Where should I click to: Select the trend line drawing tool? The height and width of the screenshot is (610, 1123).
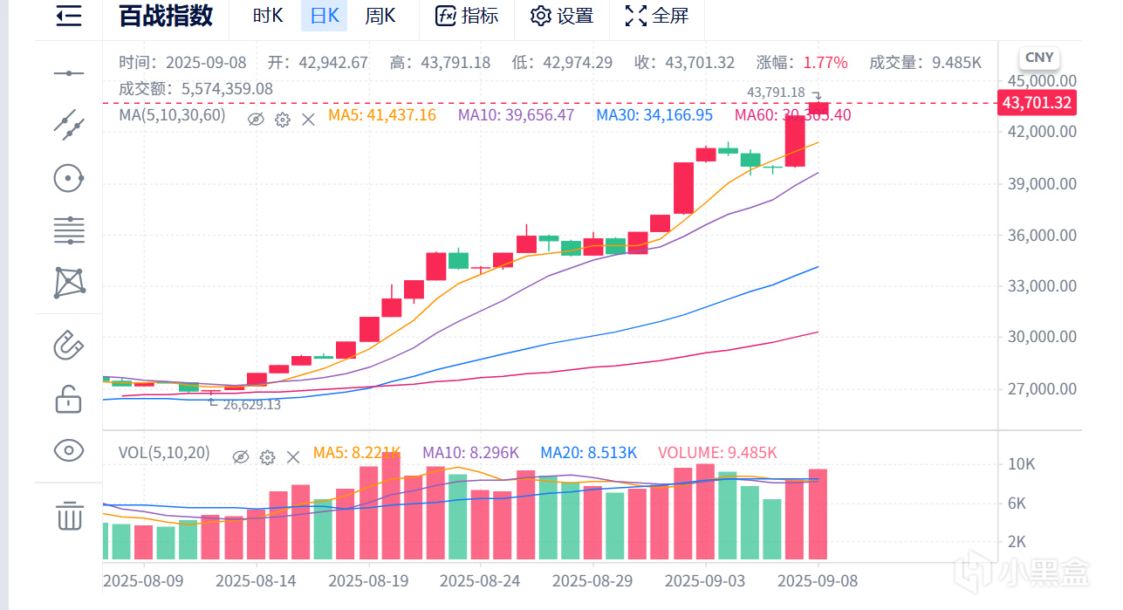pos(69,126)
